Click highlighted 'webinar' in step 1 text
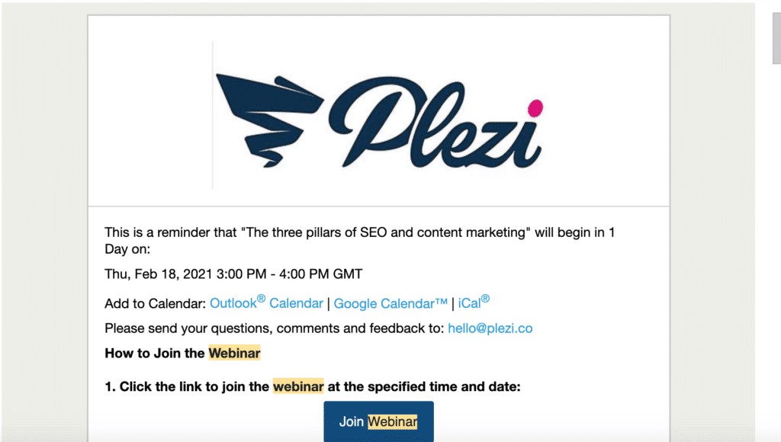 tap(298, 386)
